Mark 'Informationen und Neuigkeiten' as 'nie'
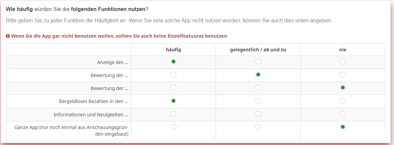The width and height of the screenshot is (394, 145). pos(343,114)
